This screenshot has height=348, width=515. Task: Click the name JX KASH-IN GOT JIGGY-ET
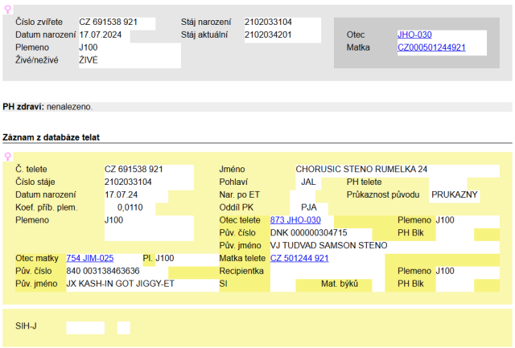pyautogui.click(x=120, y=285)
